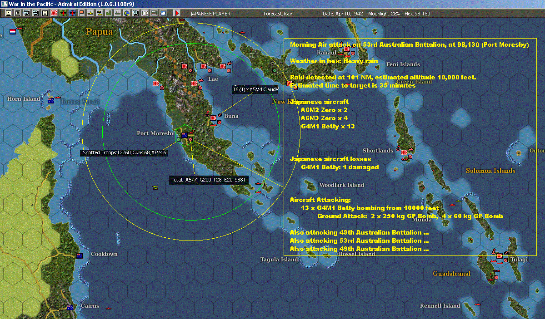Click the 'G4M1 Betty x 13' aircraft line

click(x=328, y=126)
